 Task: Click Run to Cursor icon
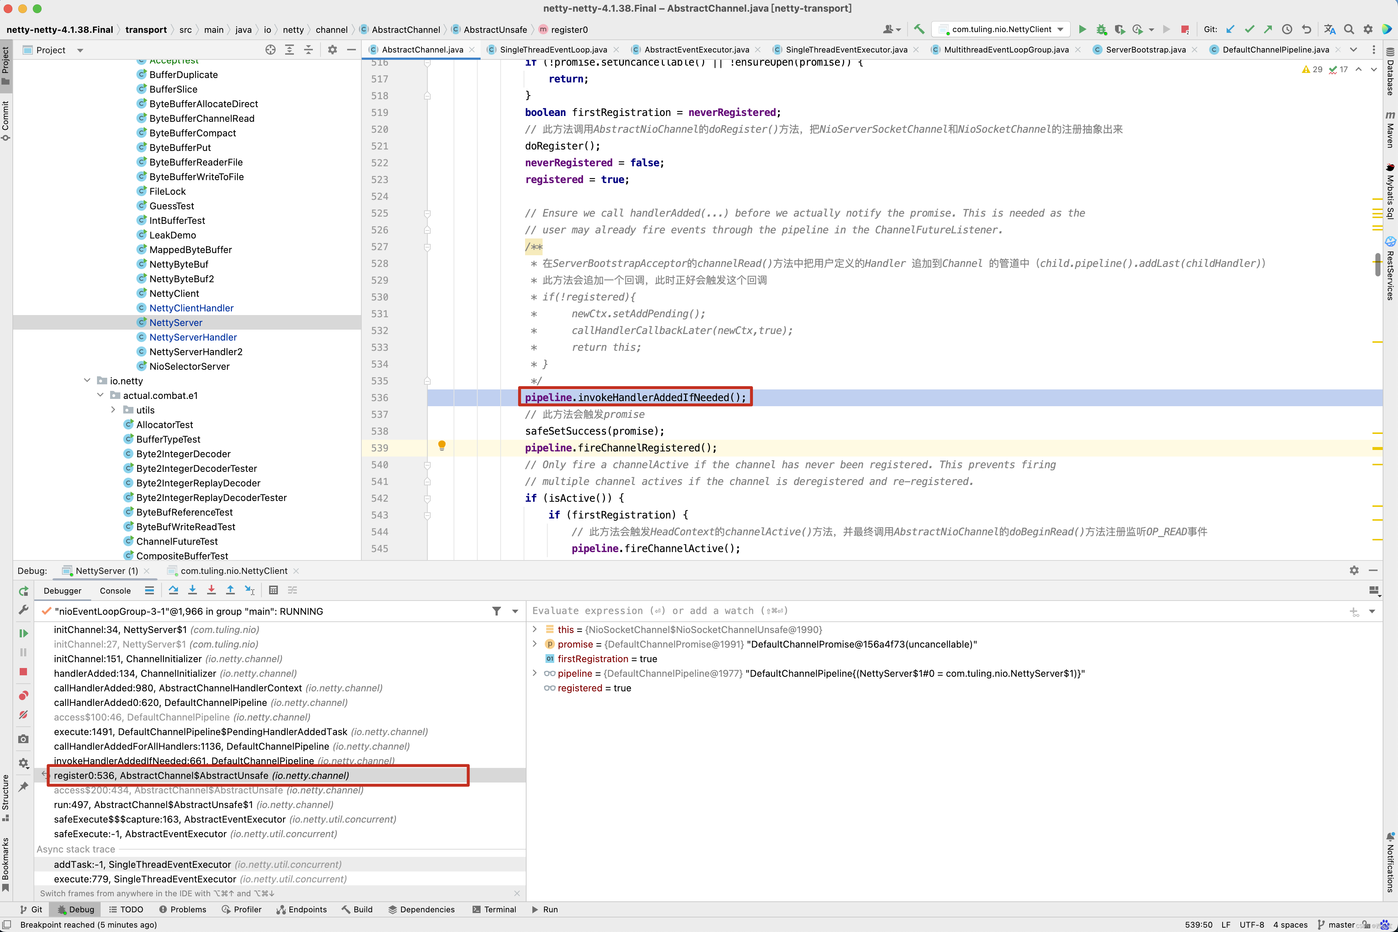(x=250, y=590)
